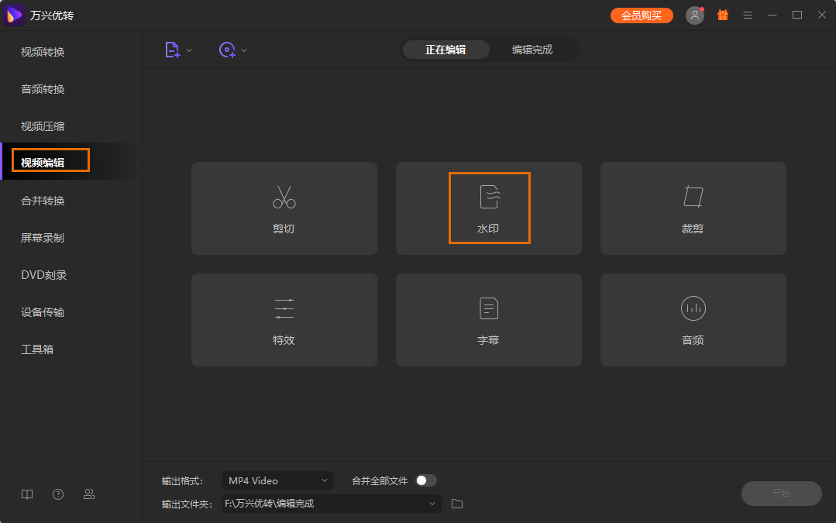Open the help icon at bottom left
Image resolution: width=836 pixels, height=523 pixels.
[57, 494]
